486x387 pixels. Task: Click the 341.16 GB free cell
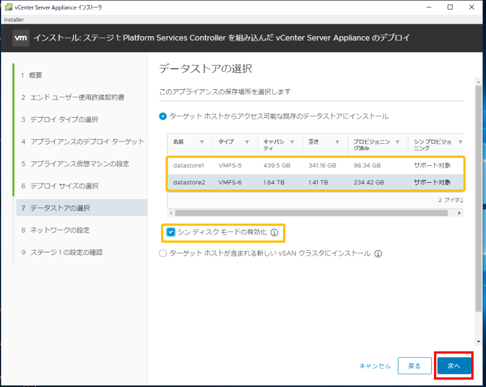click(322, 165)
